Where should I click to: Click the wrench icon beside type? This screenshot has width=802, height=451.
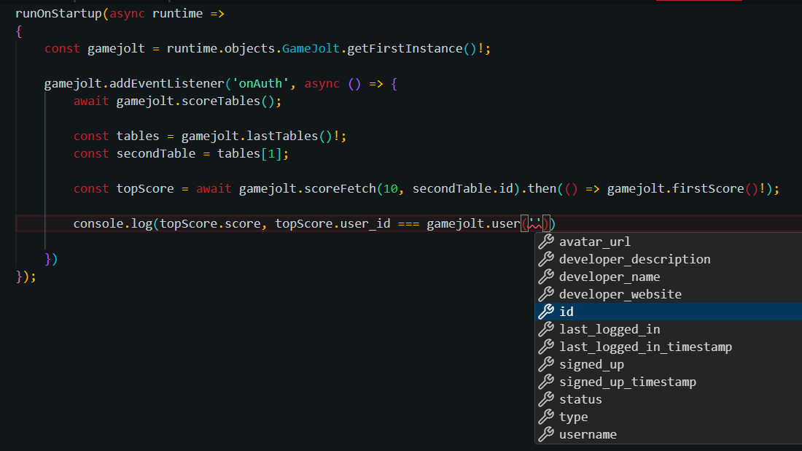546,417
